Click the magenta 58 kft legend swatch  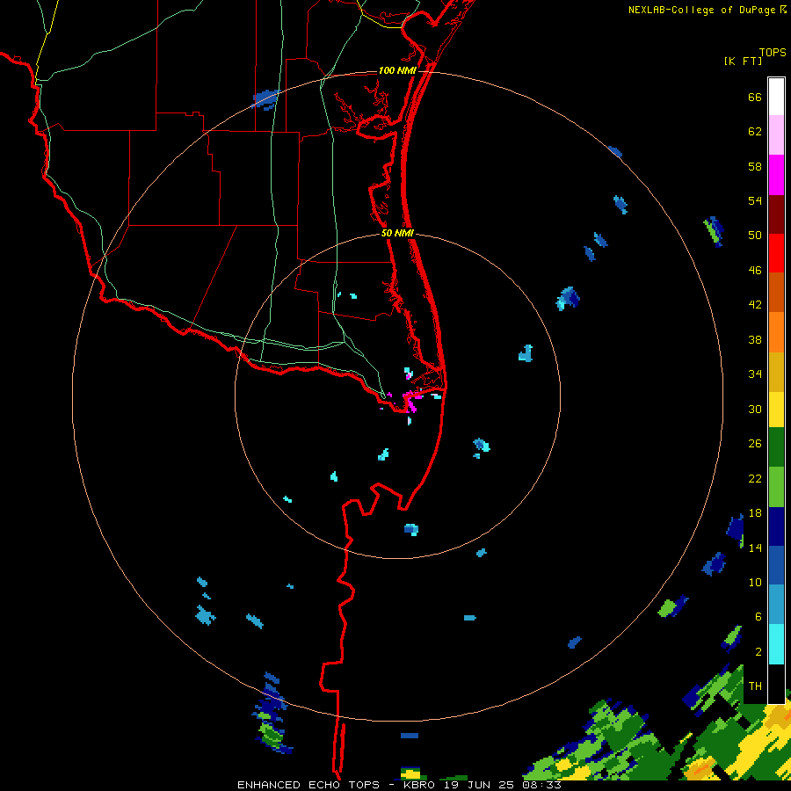pos(776,175)
